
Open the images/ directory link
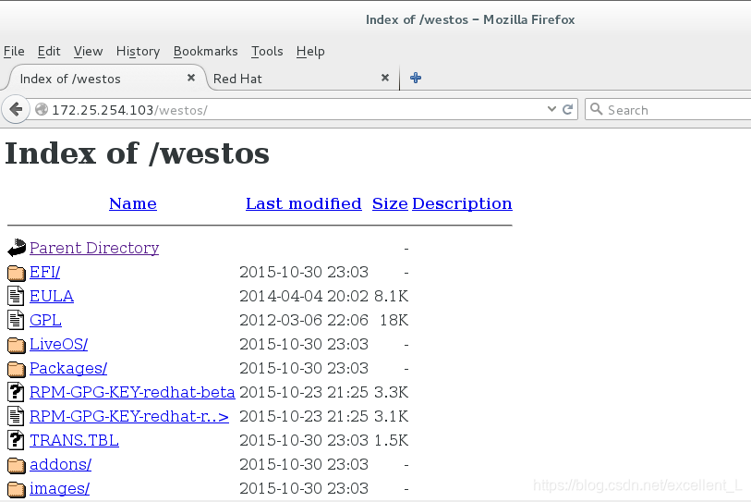point(59,488)
